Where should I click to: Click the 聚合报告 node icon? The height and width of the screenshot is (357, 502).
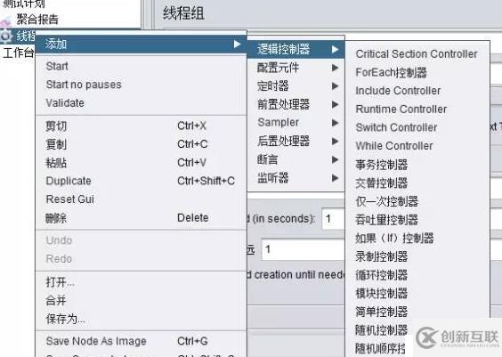(6, 21)
